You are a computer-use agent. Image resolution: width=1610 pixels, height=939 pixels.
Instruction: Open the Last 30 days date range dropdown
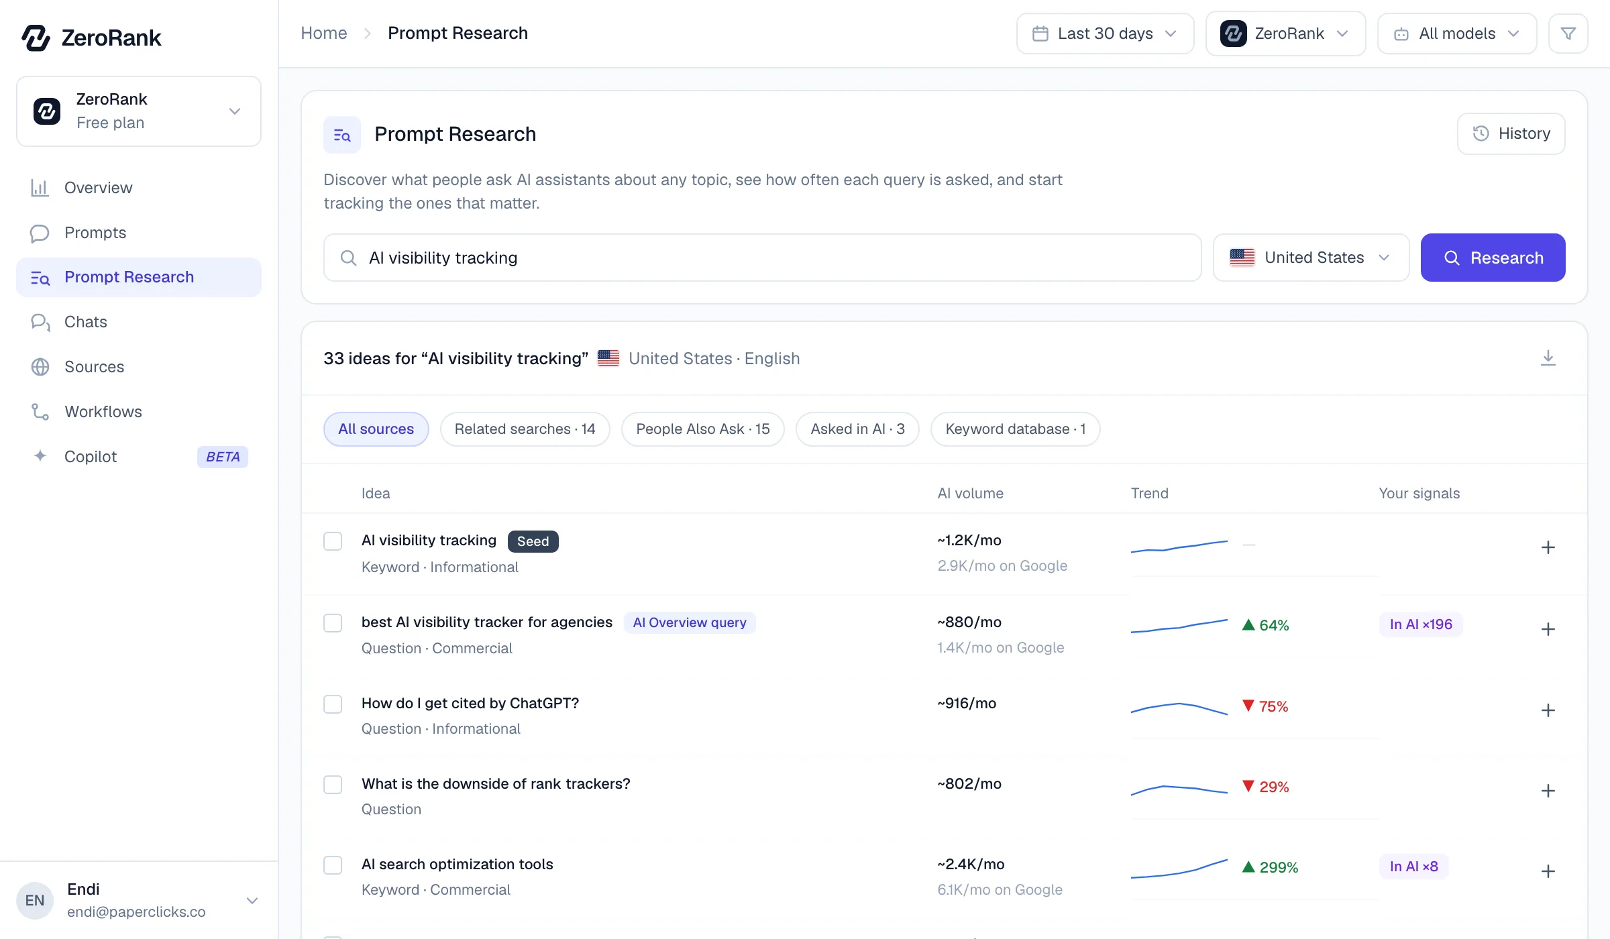click(1105, 34)
